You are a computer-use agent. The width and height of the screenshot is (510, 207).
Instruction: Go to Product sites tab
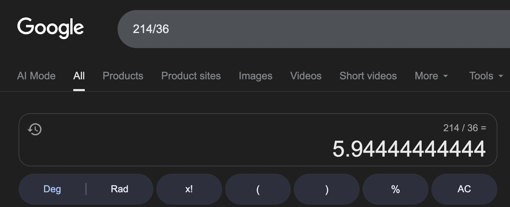[x=191, y=76]
